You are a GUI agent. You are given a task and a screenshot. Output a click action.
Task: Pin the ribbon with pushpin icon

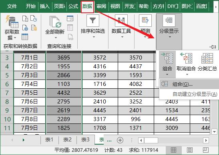coord(213,47)
